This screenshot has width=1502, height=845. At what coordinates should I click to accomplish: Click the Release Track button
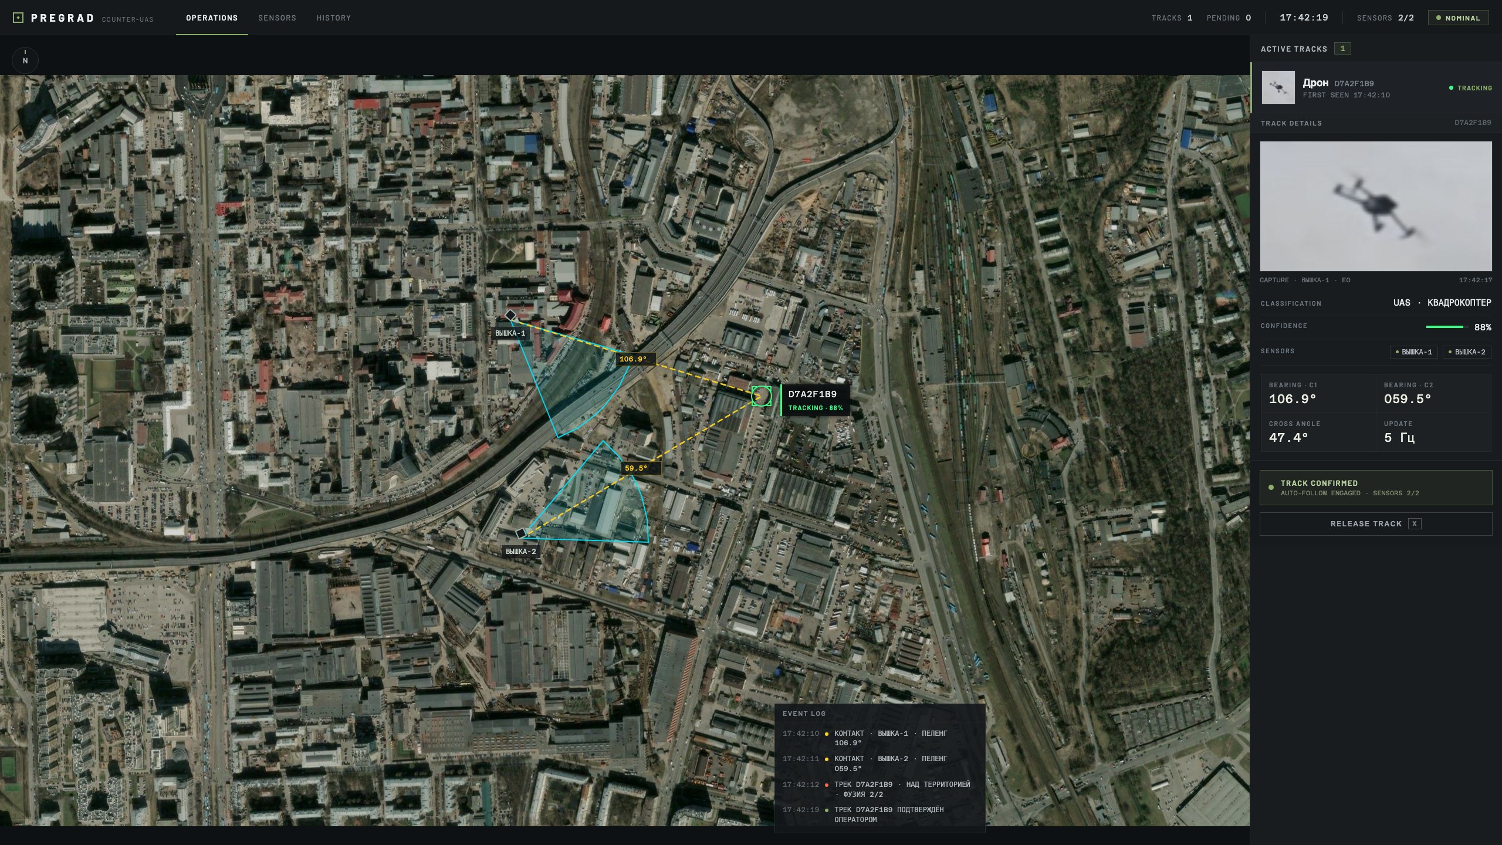pos(1376,524)
